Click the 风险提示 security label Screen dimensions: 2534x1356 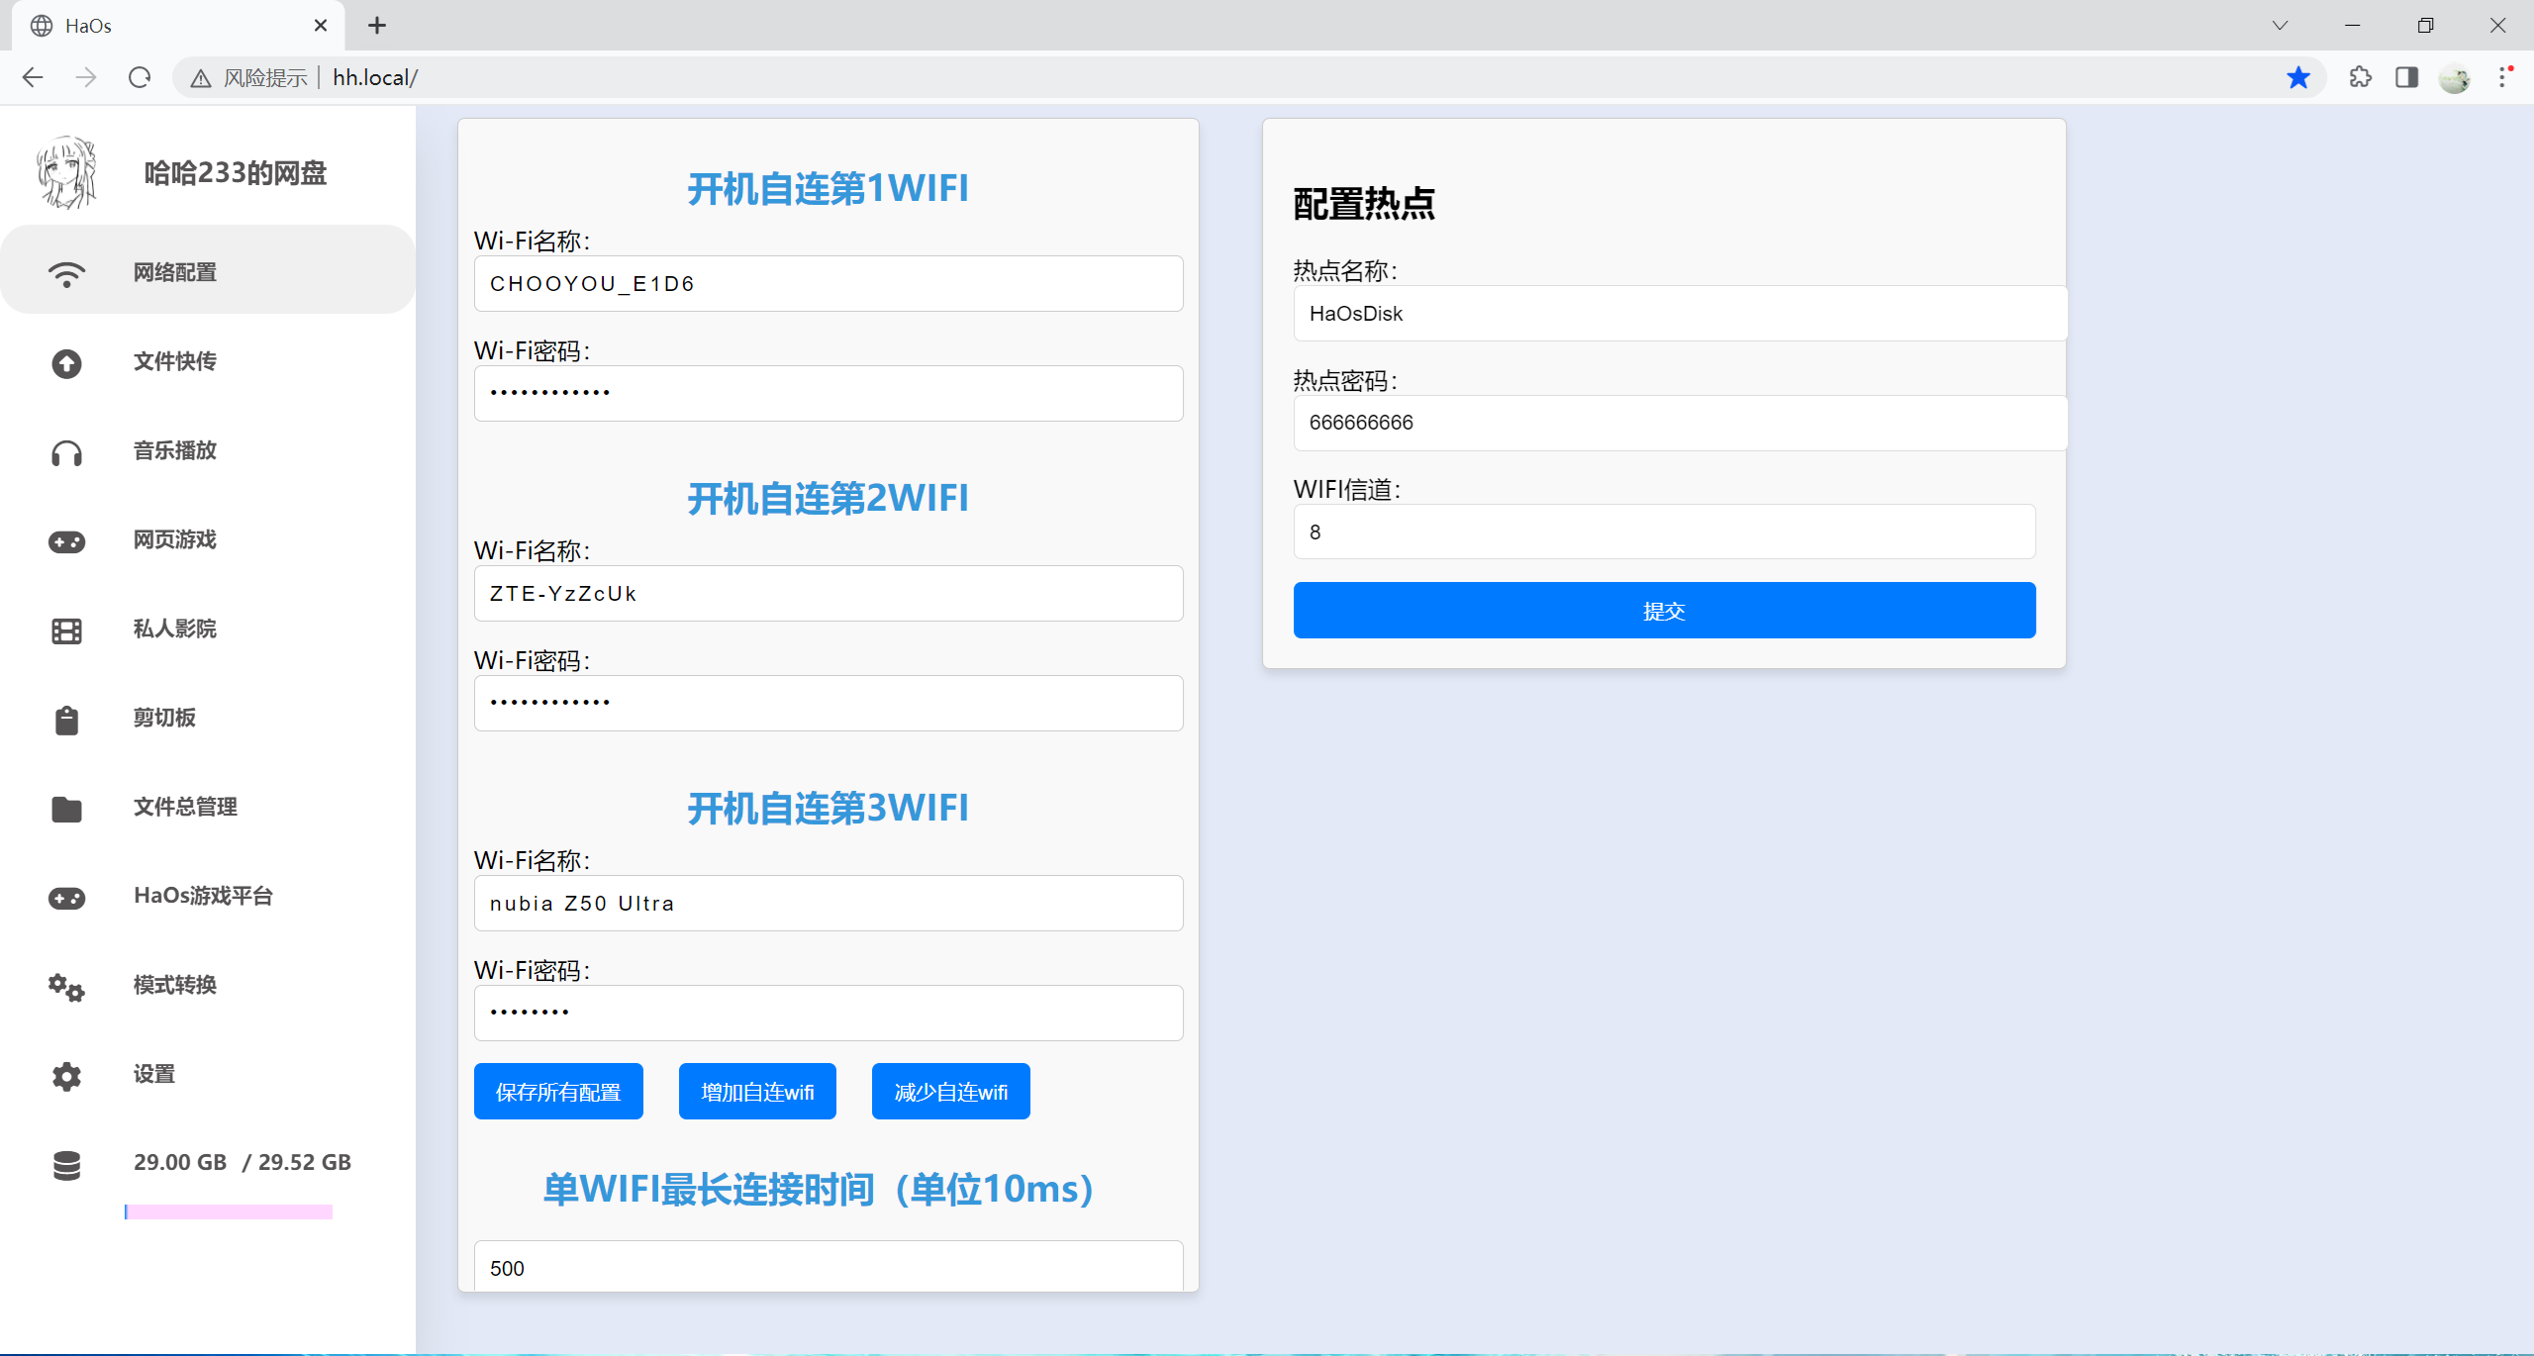(265, 78)
